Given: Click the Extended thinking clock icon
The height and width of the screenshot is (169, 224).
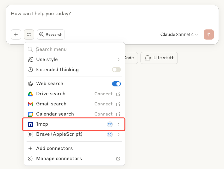Looking at the screenshot, I should (x=30, y=70).
